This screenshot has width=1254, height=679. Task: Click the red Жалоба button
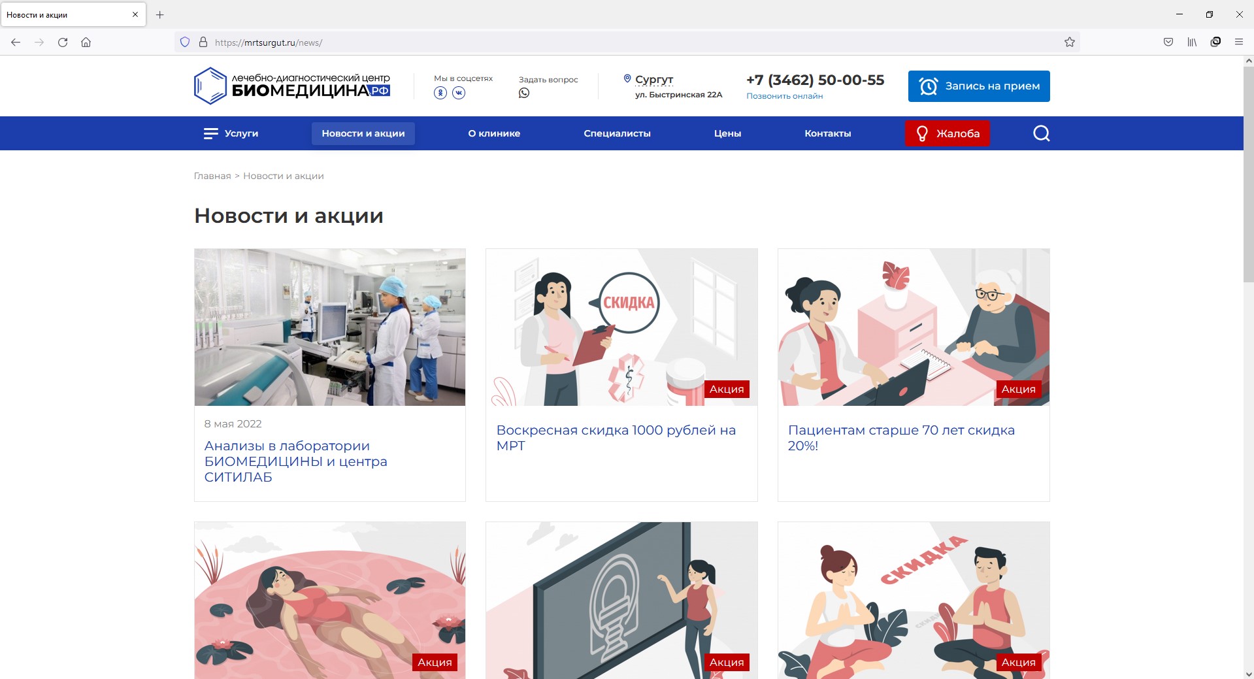[x=948, y=133]
